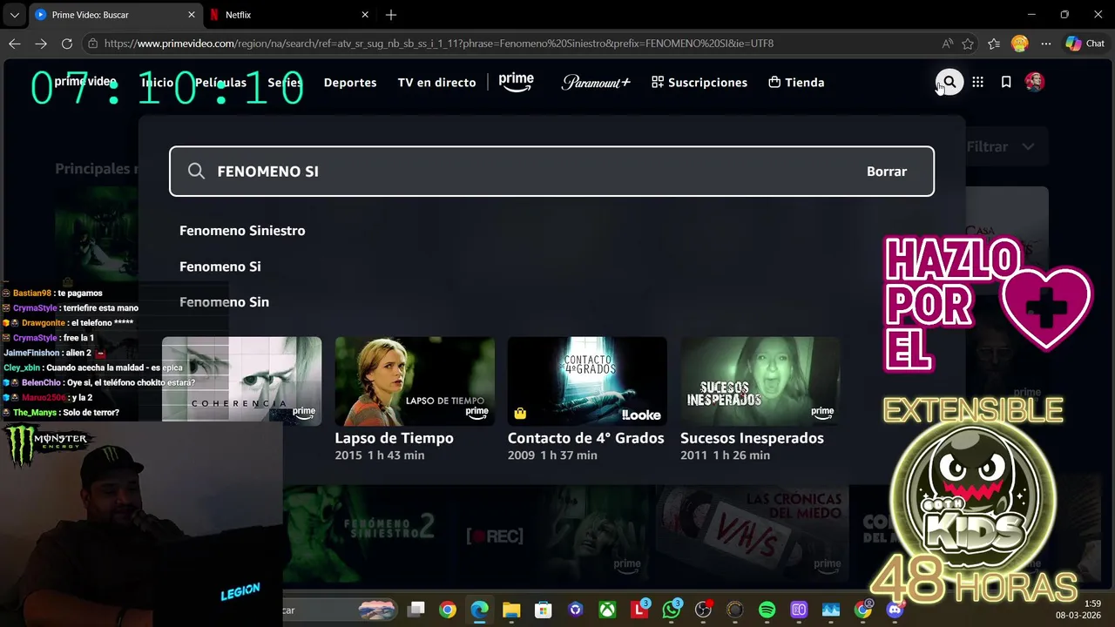This screenshot has width=1115, height=627.
Task: Open Contacto 4º Grados thumbnail
Action: click(x=587, y=381)
